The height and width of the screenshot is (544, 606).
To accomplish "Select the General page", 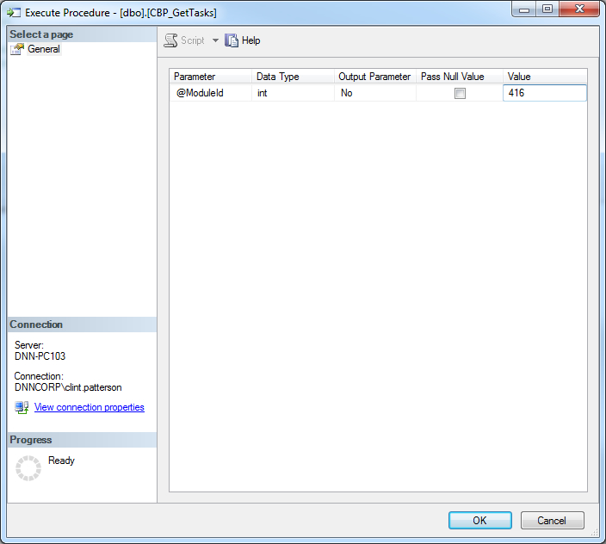I will 44,49.
